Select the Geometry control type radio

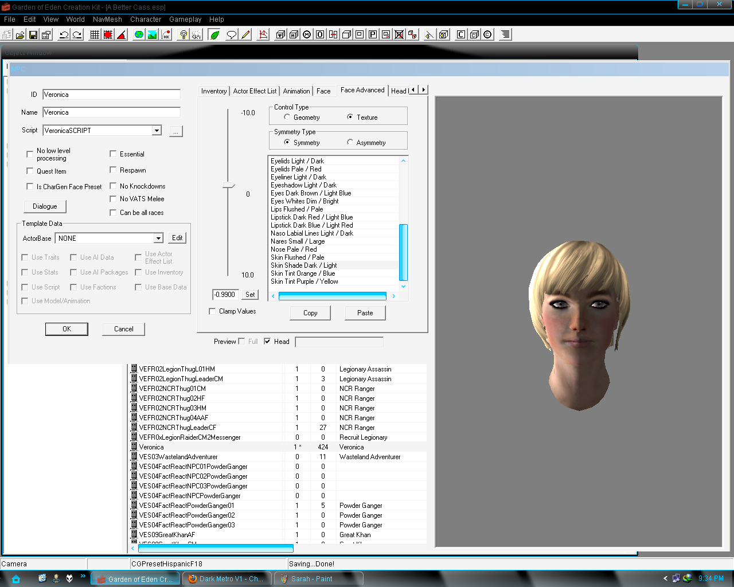pos(287,117)
